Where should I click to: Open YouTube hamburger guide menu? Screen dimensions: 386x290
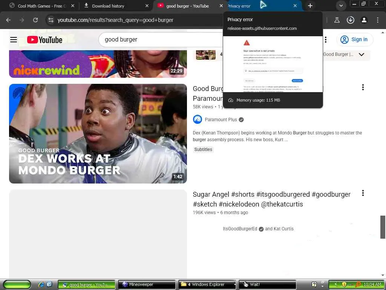coord(14,39)
